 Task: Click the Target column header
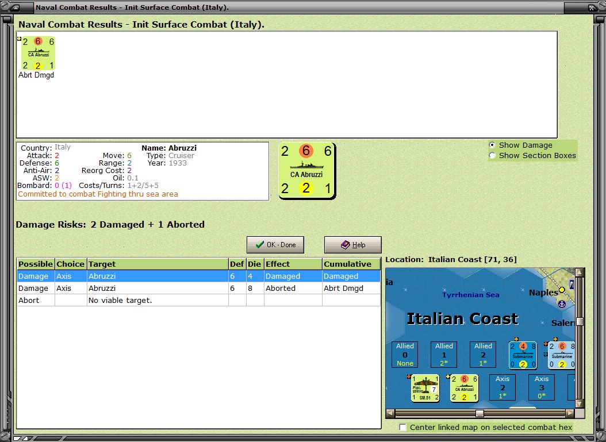click(158, 264)
